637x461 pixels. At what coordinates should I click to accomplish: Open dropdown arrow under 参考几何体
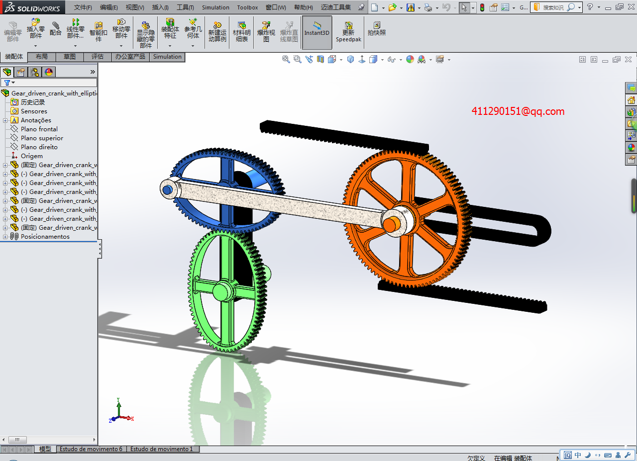tap(193, 46)
